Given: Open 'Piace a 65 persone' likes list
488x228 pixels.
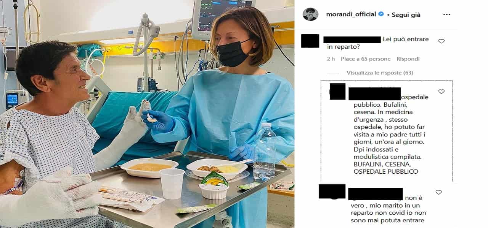Looking at the screenshot, I should coord(366,59).
